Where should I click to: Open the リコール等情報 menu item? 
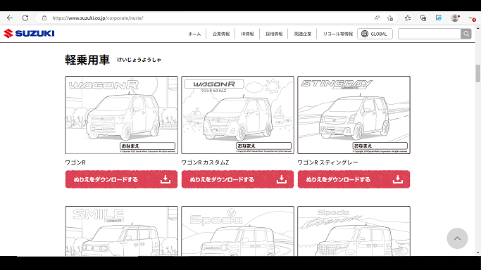pos(338,34)
